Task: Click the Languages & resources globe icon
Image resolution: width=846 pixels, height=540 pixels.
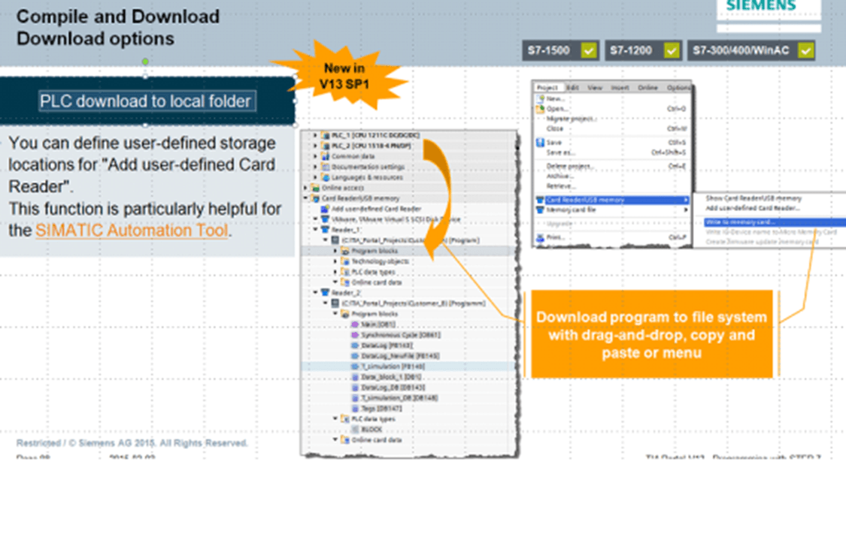Action: [326, 177]
